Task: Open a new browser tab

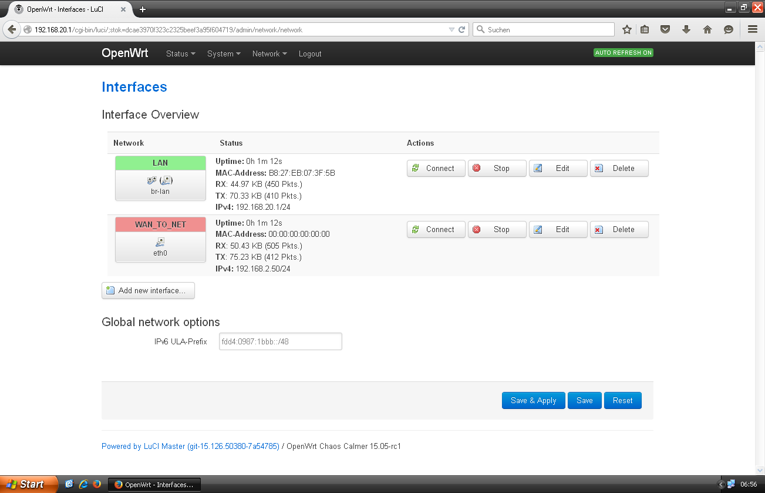Action: (x=142, y=9)
